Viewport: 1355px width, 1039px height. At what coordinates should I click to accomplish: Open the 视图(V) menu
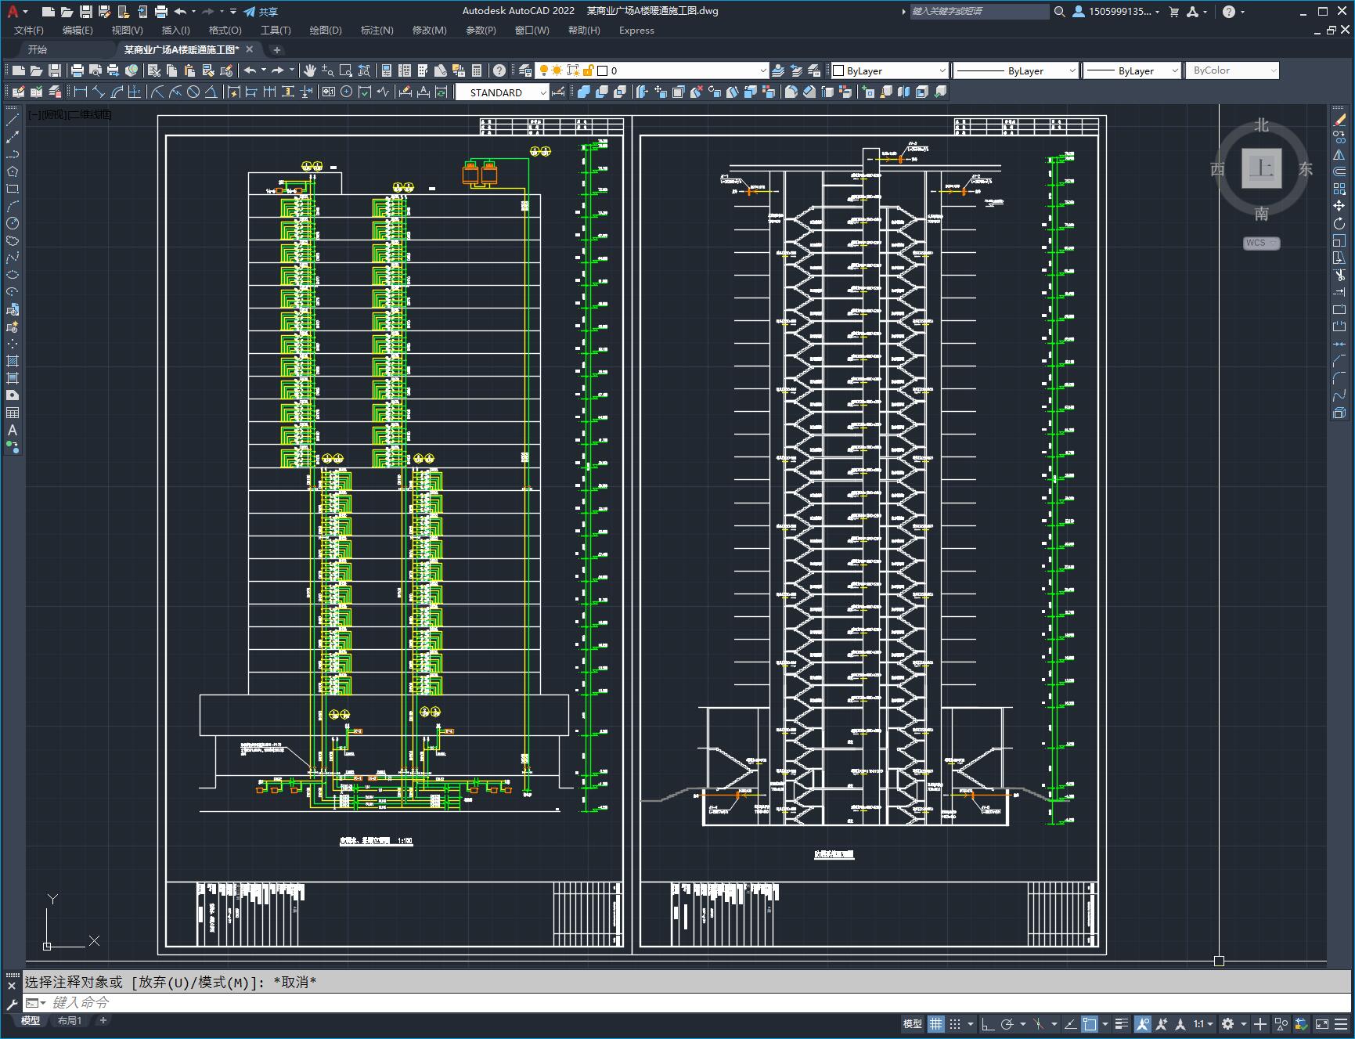[x=127, y=31]
